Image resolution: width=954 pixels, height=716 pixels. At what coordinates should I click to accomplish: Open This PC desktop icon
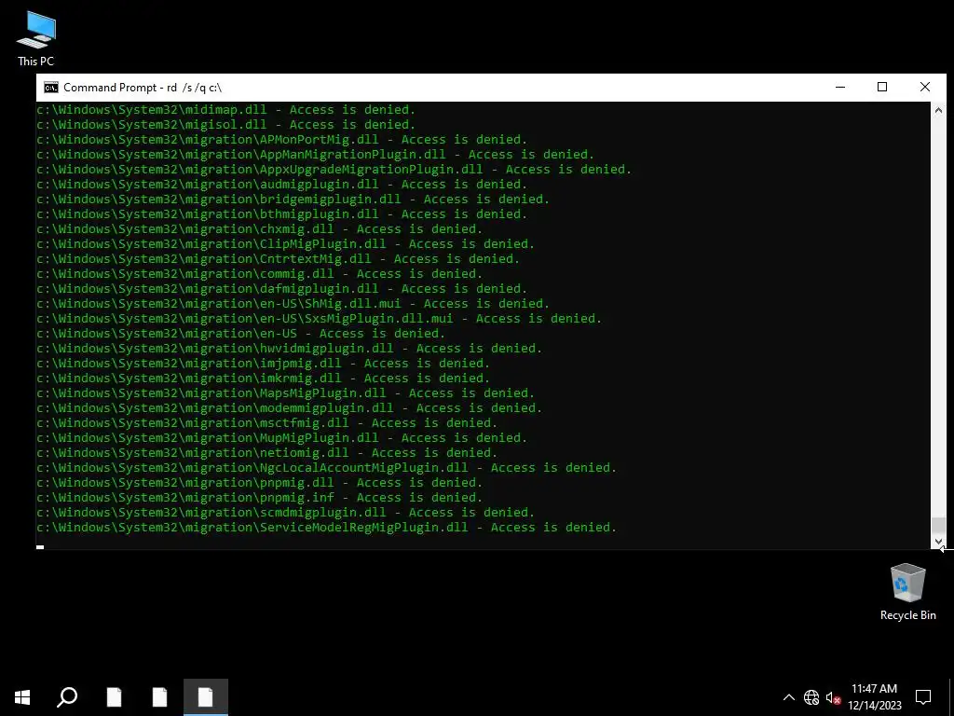(36, 39)
